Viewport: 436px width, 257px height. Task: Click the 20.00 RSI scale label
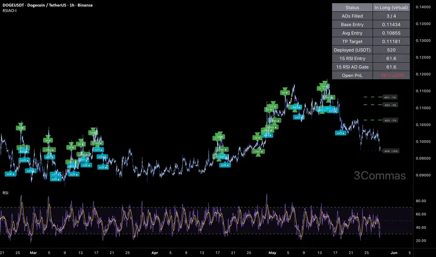tap(421, 241)
